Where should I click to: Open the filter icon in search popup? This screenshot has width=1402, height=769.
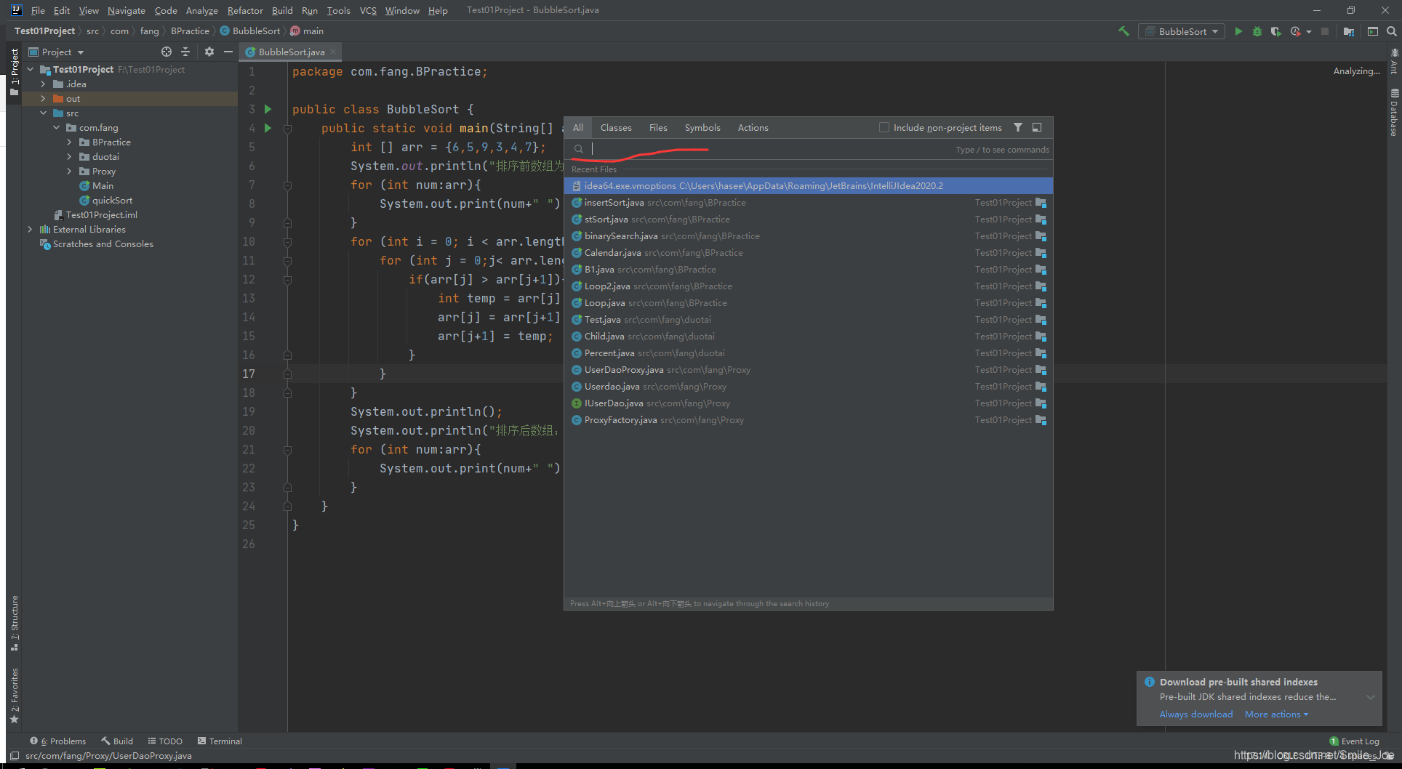click(x=1018, y=127)
